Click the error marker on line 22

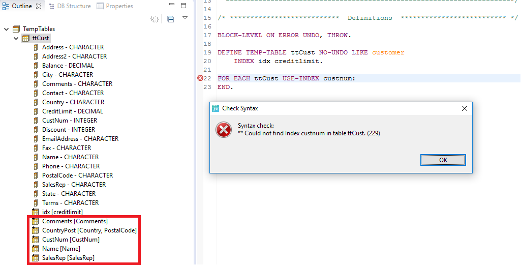click(200, 78)
